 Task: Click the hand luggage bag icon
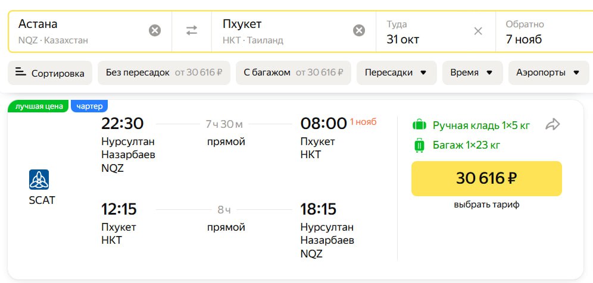tap(420, 125)
